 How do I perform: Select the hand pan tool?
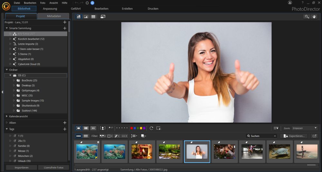point(314,17)
